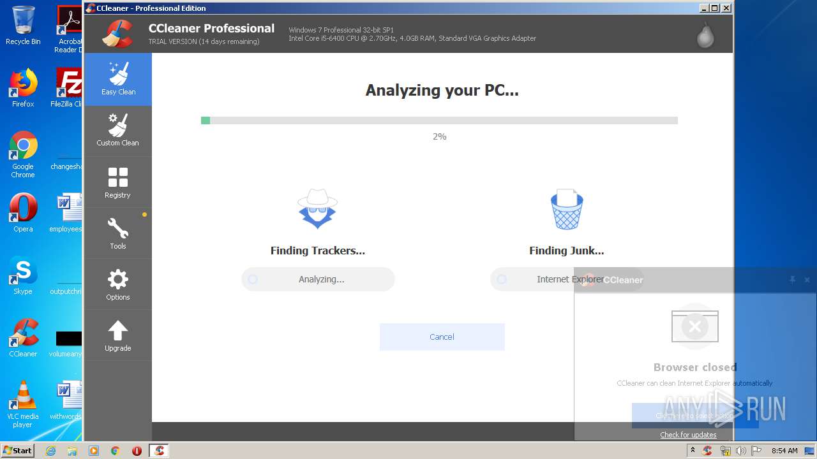Open Opera desktop shortcut
This screenshot has width=817, height=459.
pyautogui.click(x=23, y=212)
